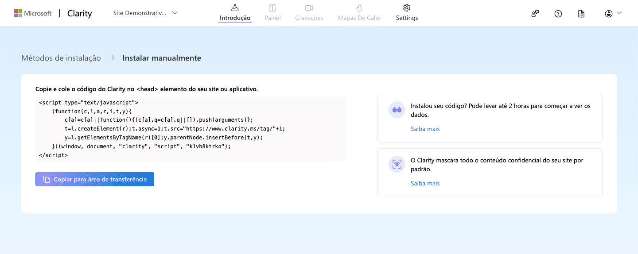The image size is (638, 254).
Task: Click inside the Clarity tracking code block
Action: tap(190, 129)
